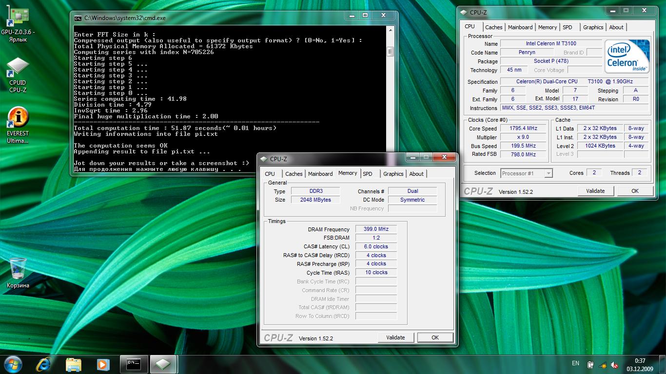Click the Name field Intel Celeron M T3100
666x374 pixels.
(551, 44)
